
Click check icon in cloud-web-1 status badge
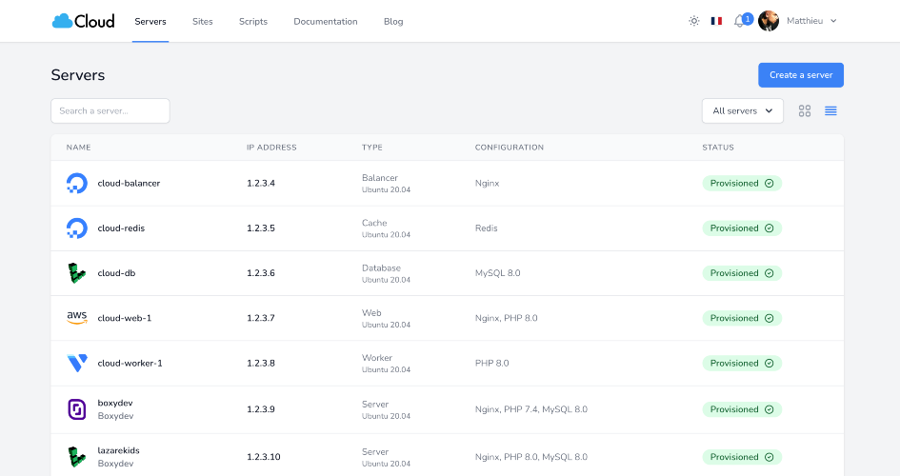[770, 318]
